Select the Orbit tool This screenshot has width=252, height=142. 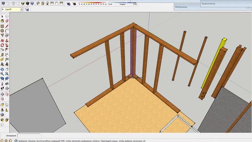[2, 69]
